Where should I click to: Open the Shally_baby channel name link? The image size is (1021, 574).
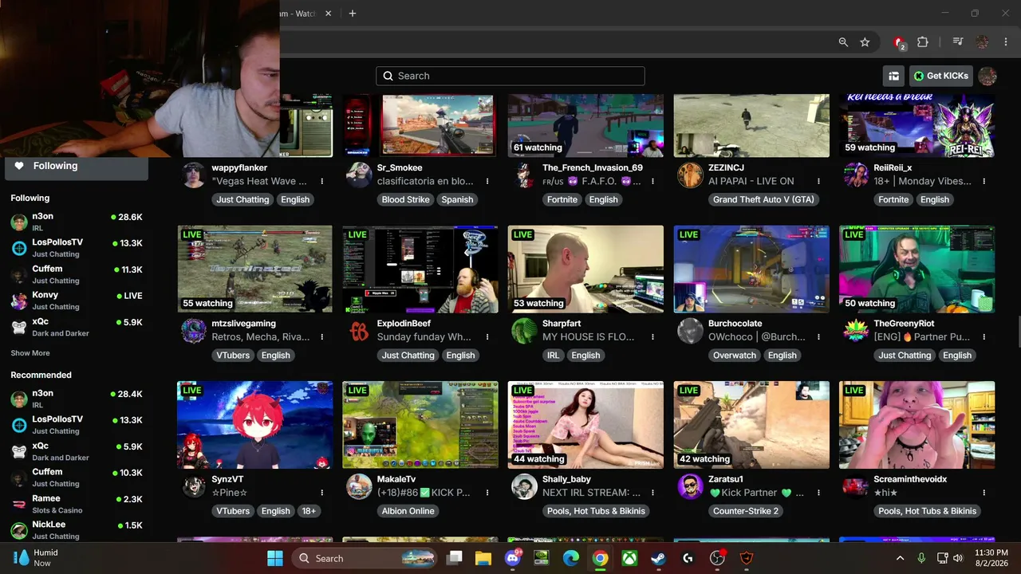click(566, 479)
